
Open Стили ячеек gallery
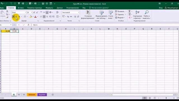coord(111,15)
